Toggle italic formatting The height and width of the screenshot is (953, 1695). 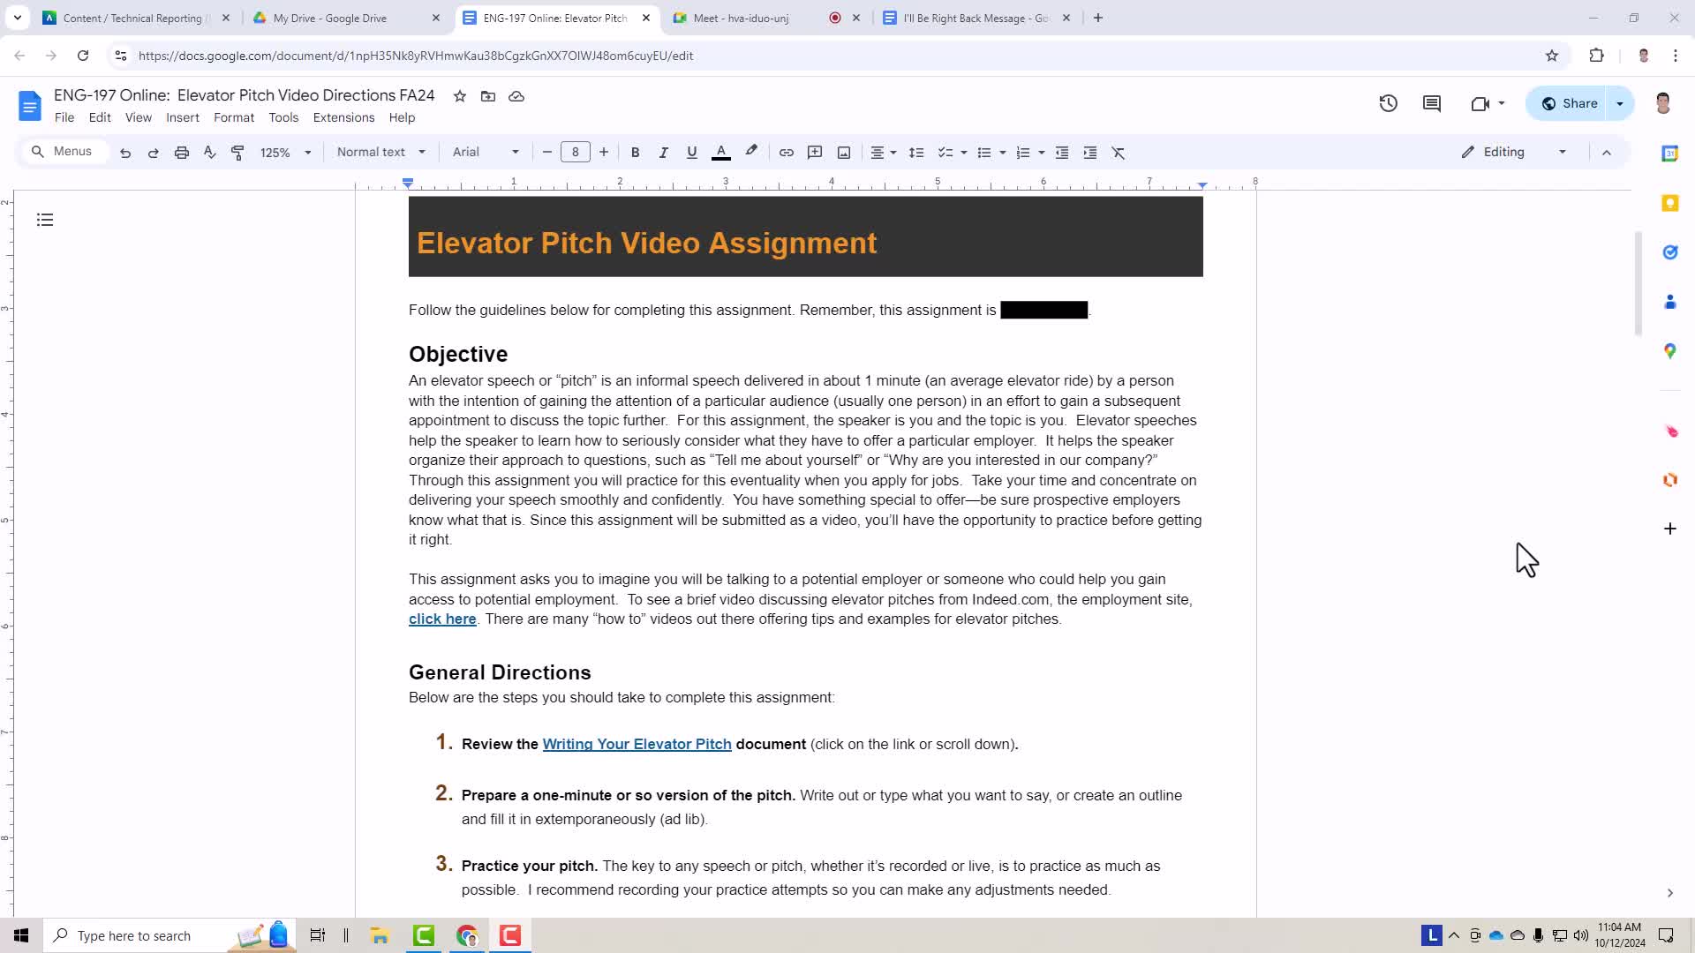tap(663, 153)
